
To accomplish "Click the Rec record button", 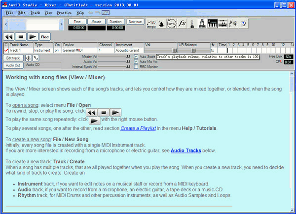I will [45, 37].
